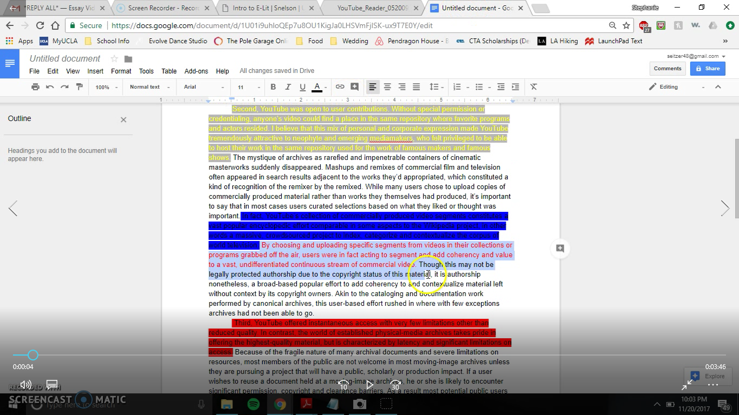Go back in Chrome
This screenshot has height=415, width=739.
click(10, 25)
